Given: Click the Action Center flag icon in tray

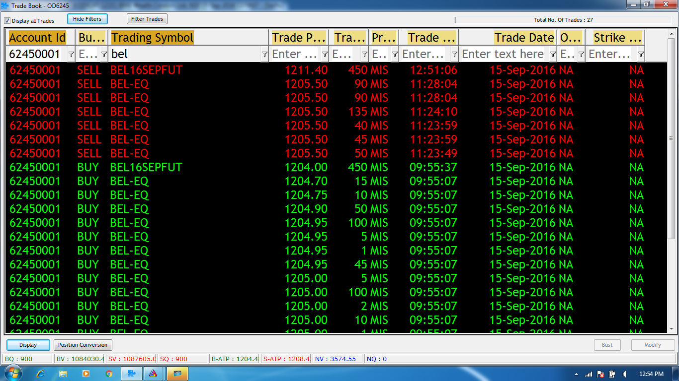Looking at the screenshot, I should pos(600,374).
